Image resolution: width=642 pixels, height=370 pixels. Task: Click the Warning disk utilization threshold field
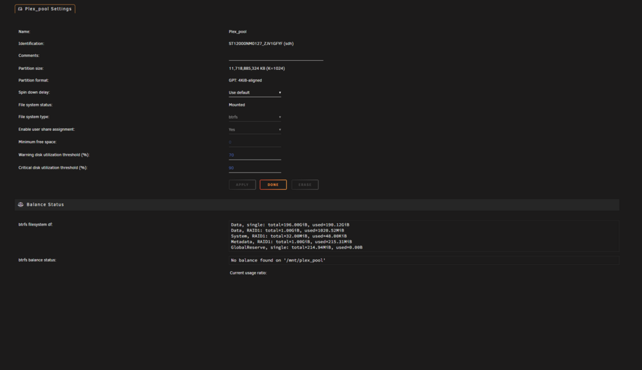pyautogui.click(x=255, y=155)
